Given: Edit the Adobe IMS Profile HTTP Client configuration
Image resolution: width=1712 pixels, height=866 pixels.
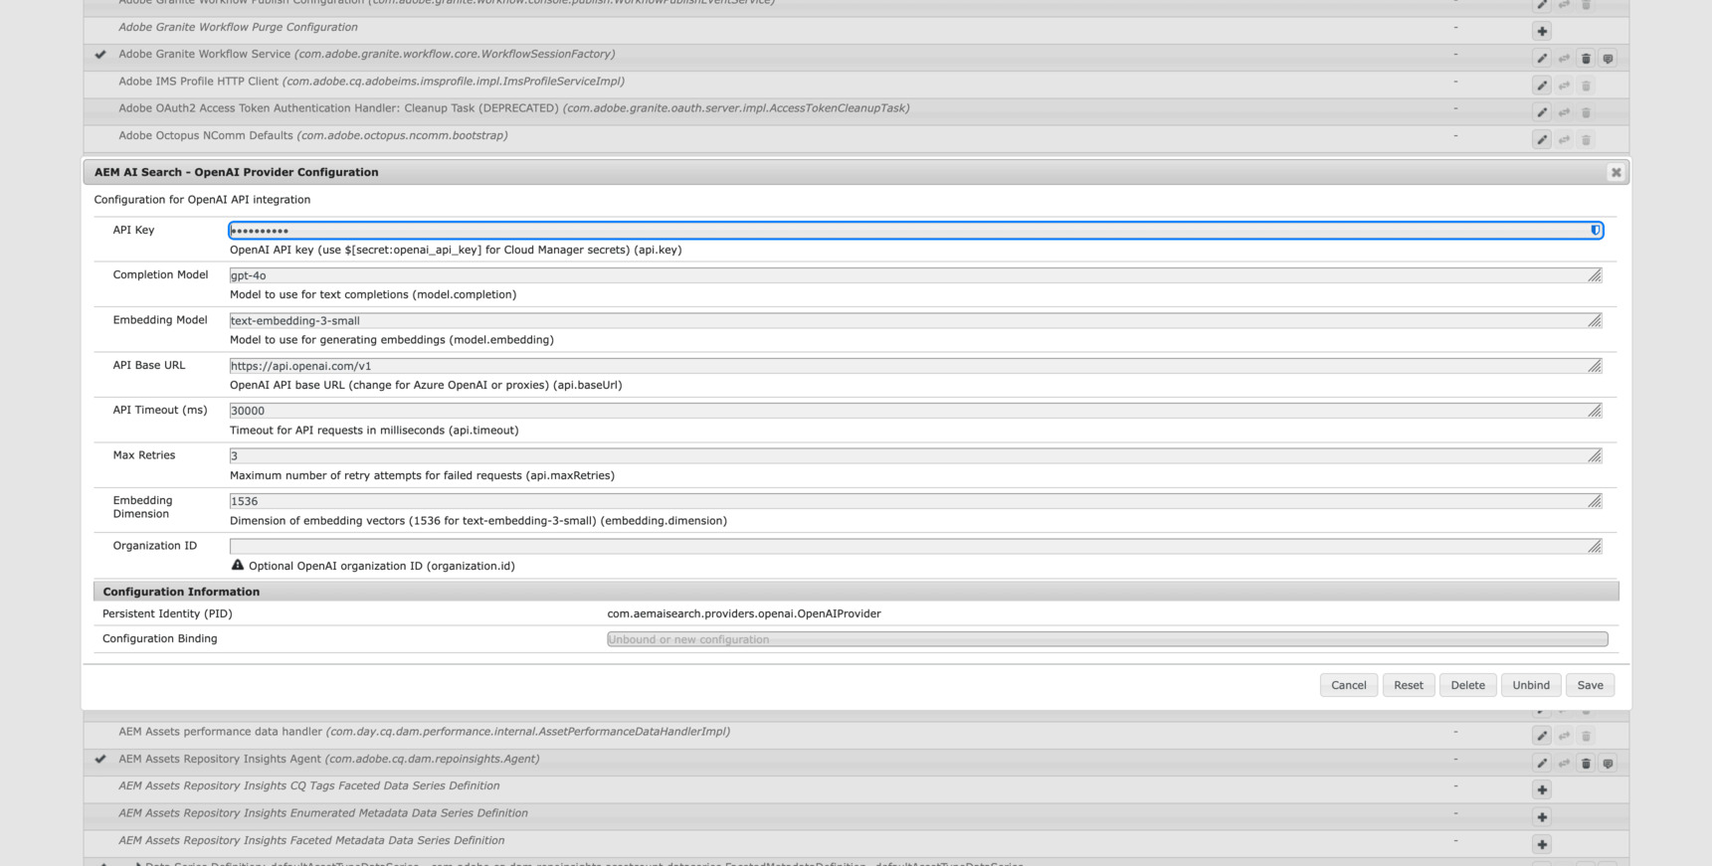Looking at the screenshot, I should (x=1542, y=86).
